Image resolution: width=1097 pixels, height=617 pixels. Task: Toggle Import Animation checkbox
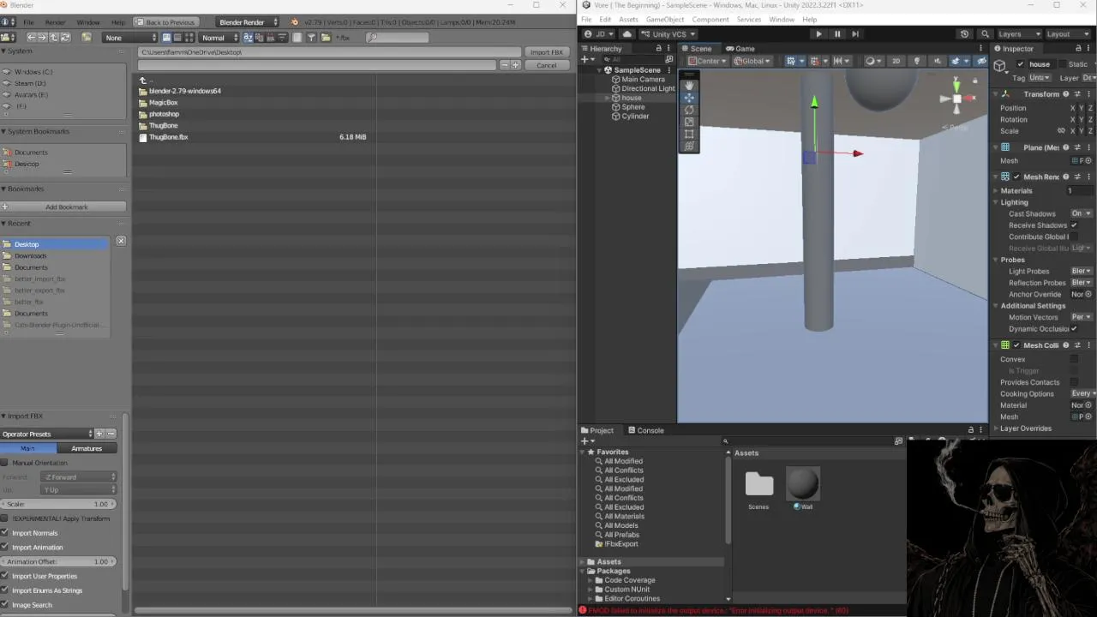pos(5,548)
